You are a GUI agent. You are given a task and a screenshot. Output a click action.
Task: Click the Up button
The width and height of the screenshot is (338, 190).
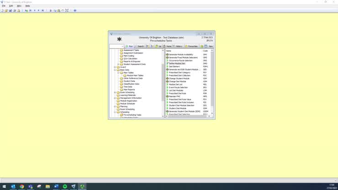click(158, 46)
